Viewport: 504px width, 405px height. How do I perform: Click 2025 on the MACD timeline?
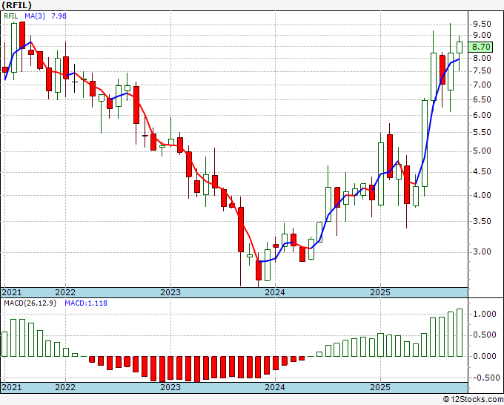[x=380, y=387]
